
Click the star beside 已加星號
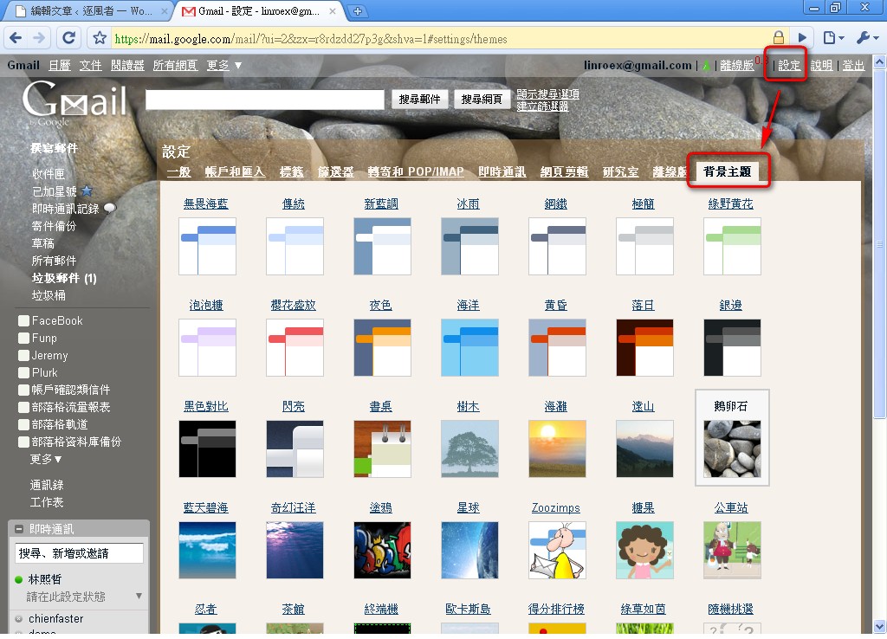coord(87,190)
